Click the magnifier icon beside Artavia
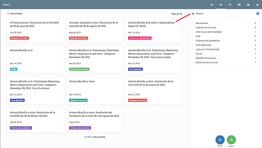Viewport: 262px width, 148px height. (x=193, y=14)
